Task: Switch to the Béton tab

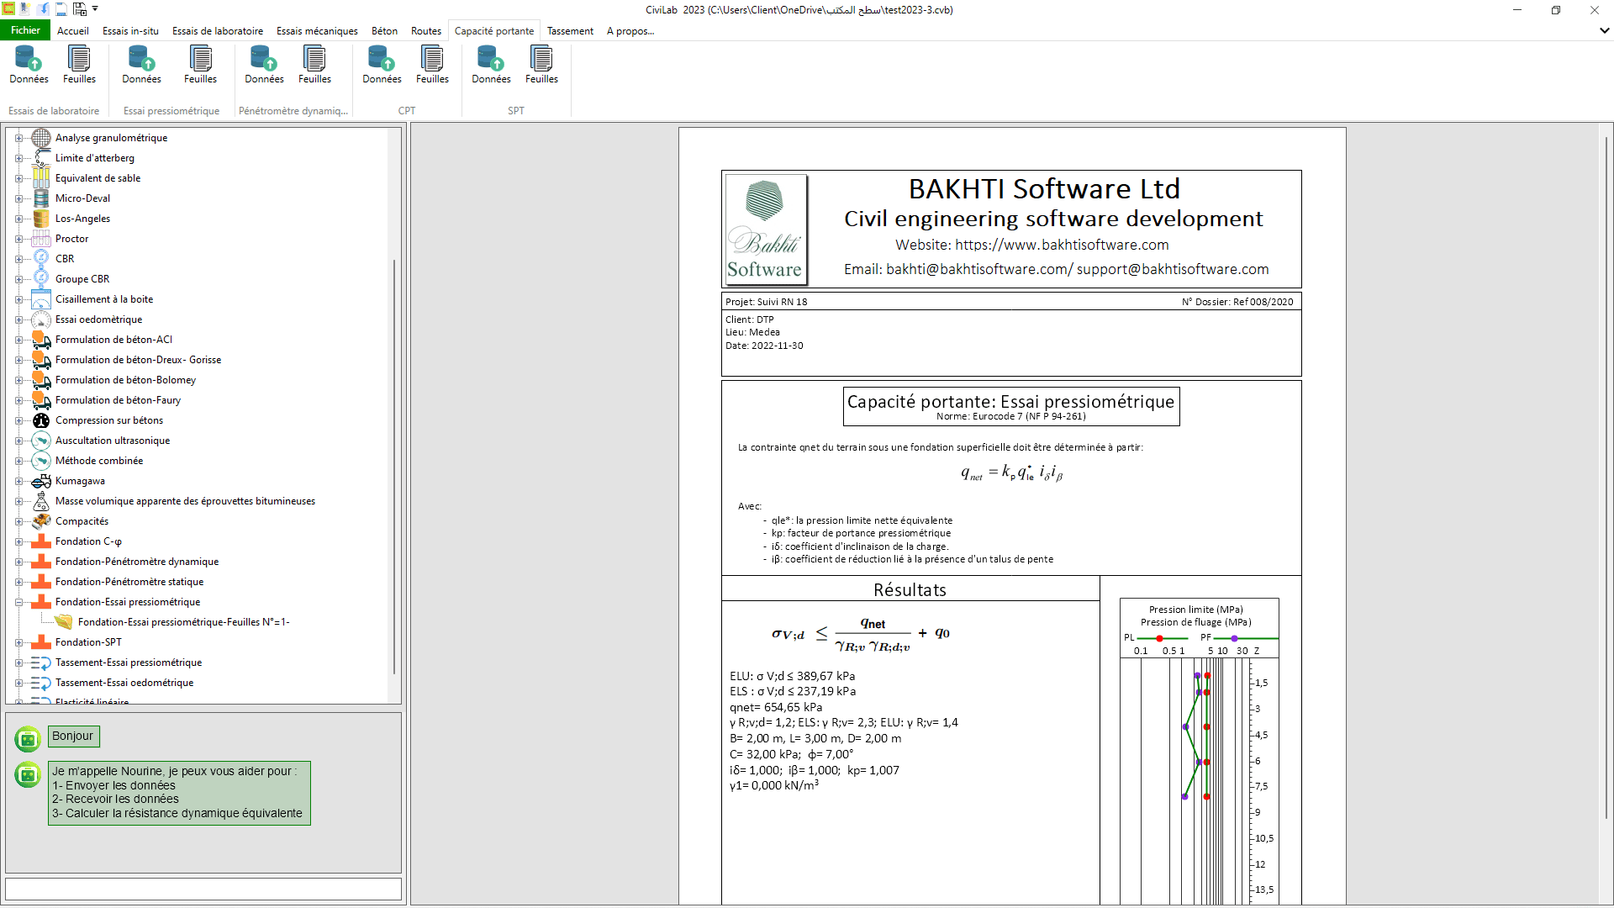Action: coord(384,31)
